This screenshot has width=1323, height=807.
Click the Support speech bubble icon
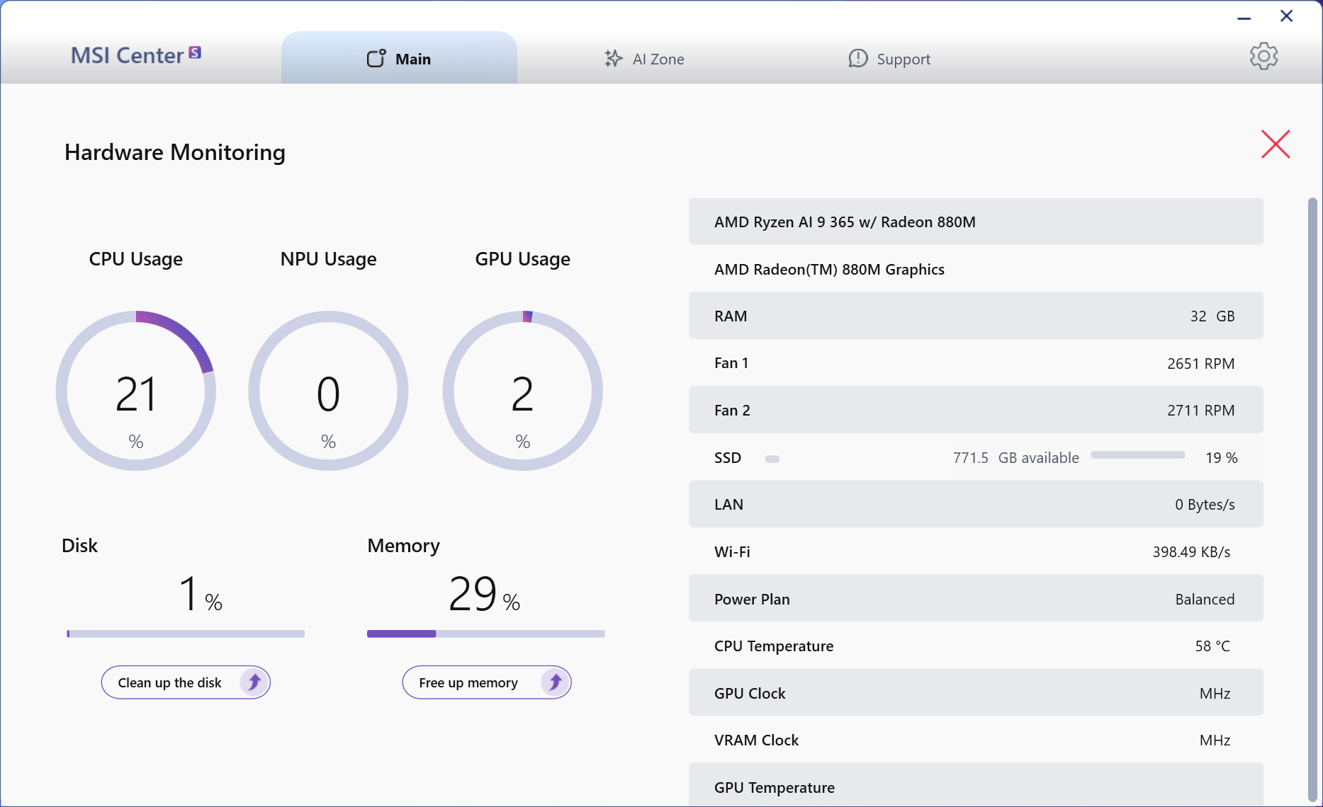(x=857, y=59)
